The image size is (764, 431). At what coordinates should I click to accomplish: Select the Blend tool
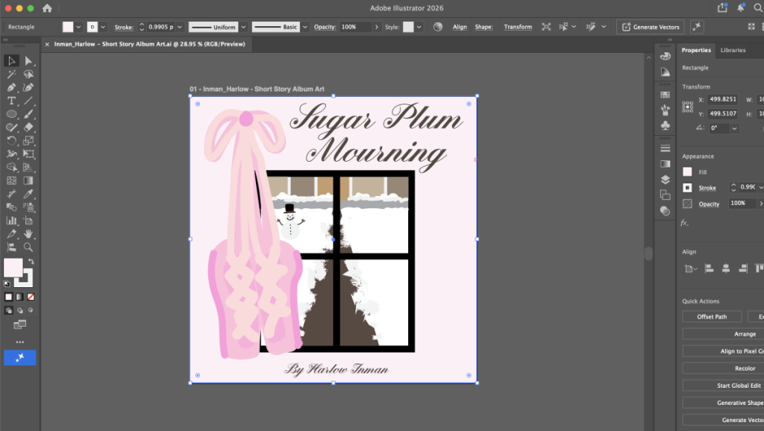click(x=11, y=207)
